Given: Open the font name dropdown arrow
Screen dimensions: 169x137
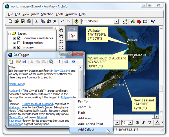Looking at the screenshot, I should [x=117, y=122].
